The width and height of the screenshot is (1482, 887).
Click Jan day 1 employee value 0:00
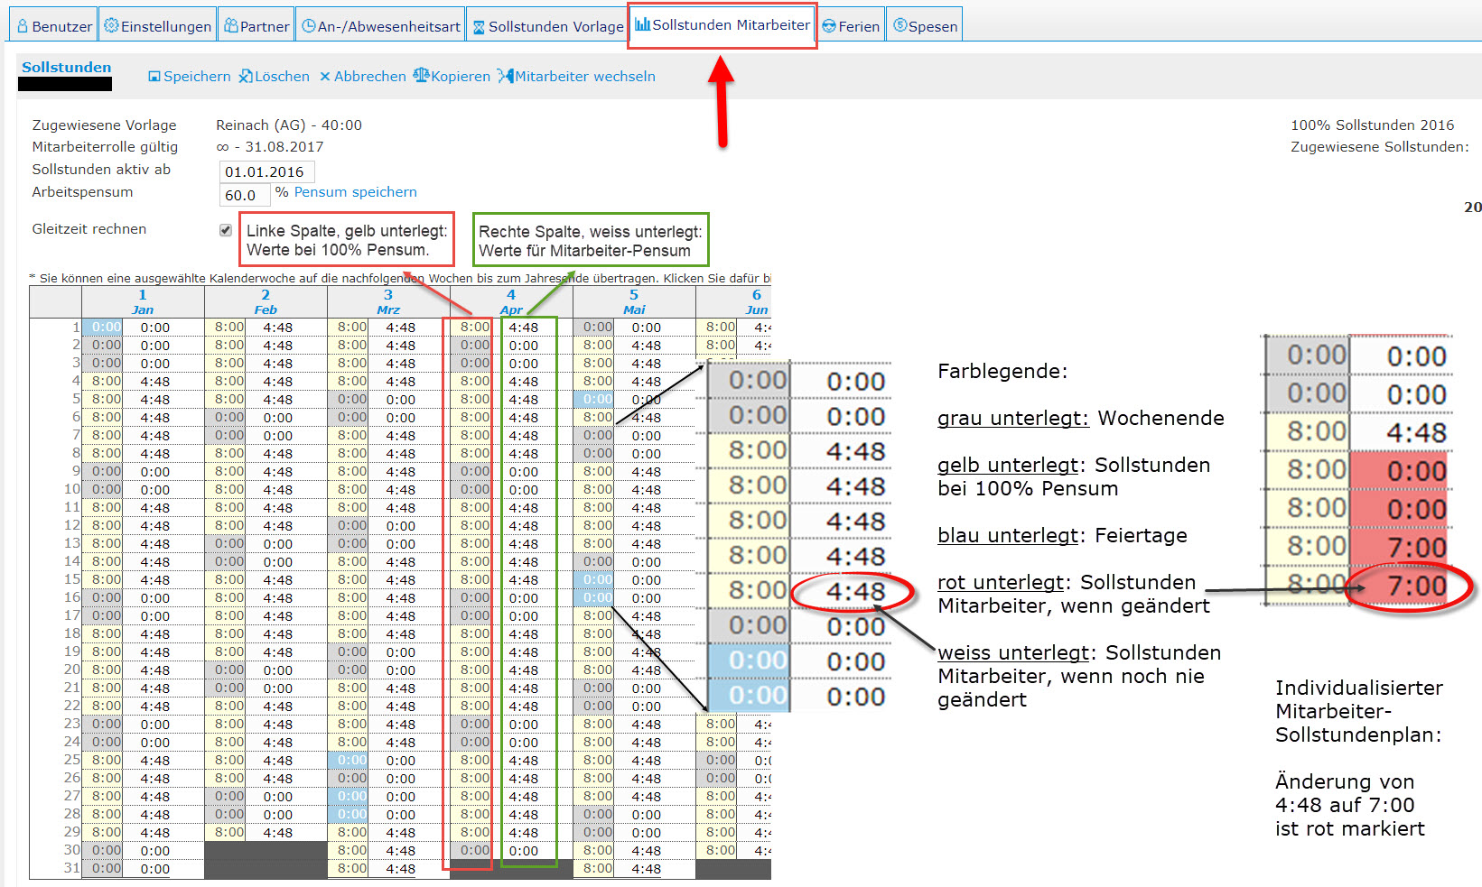click(x=155, y=328)
